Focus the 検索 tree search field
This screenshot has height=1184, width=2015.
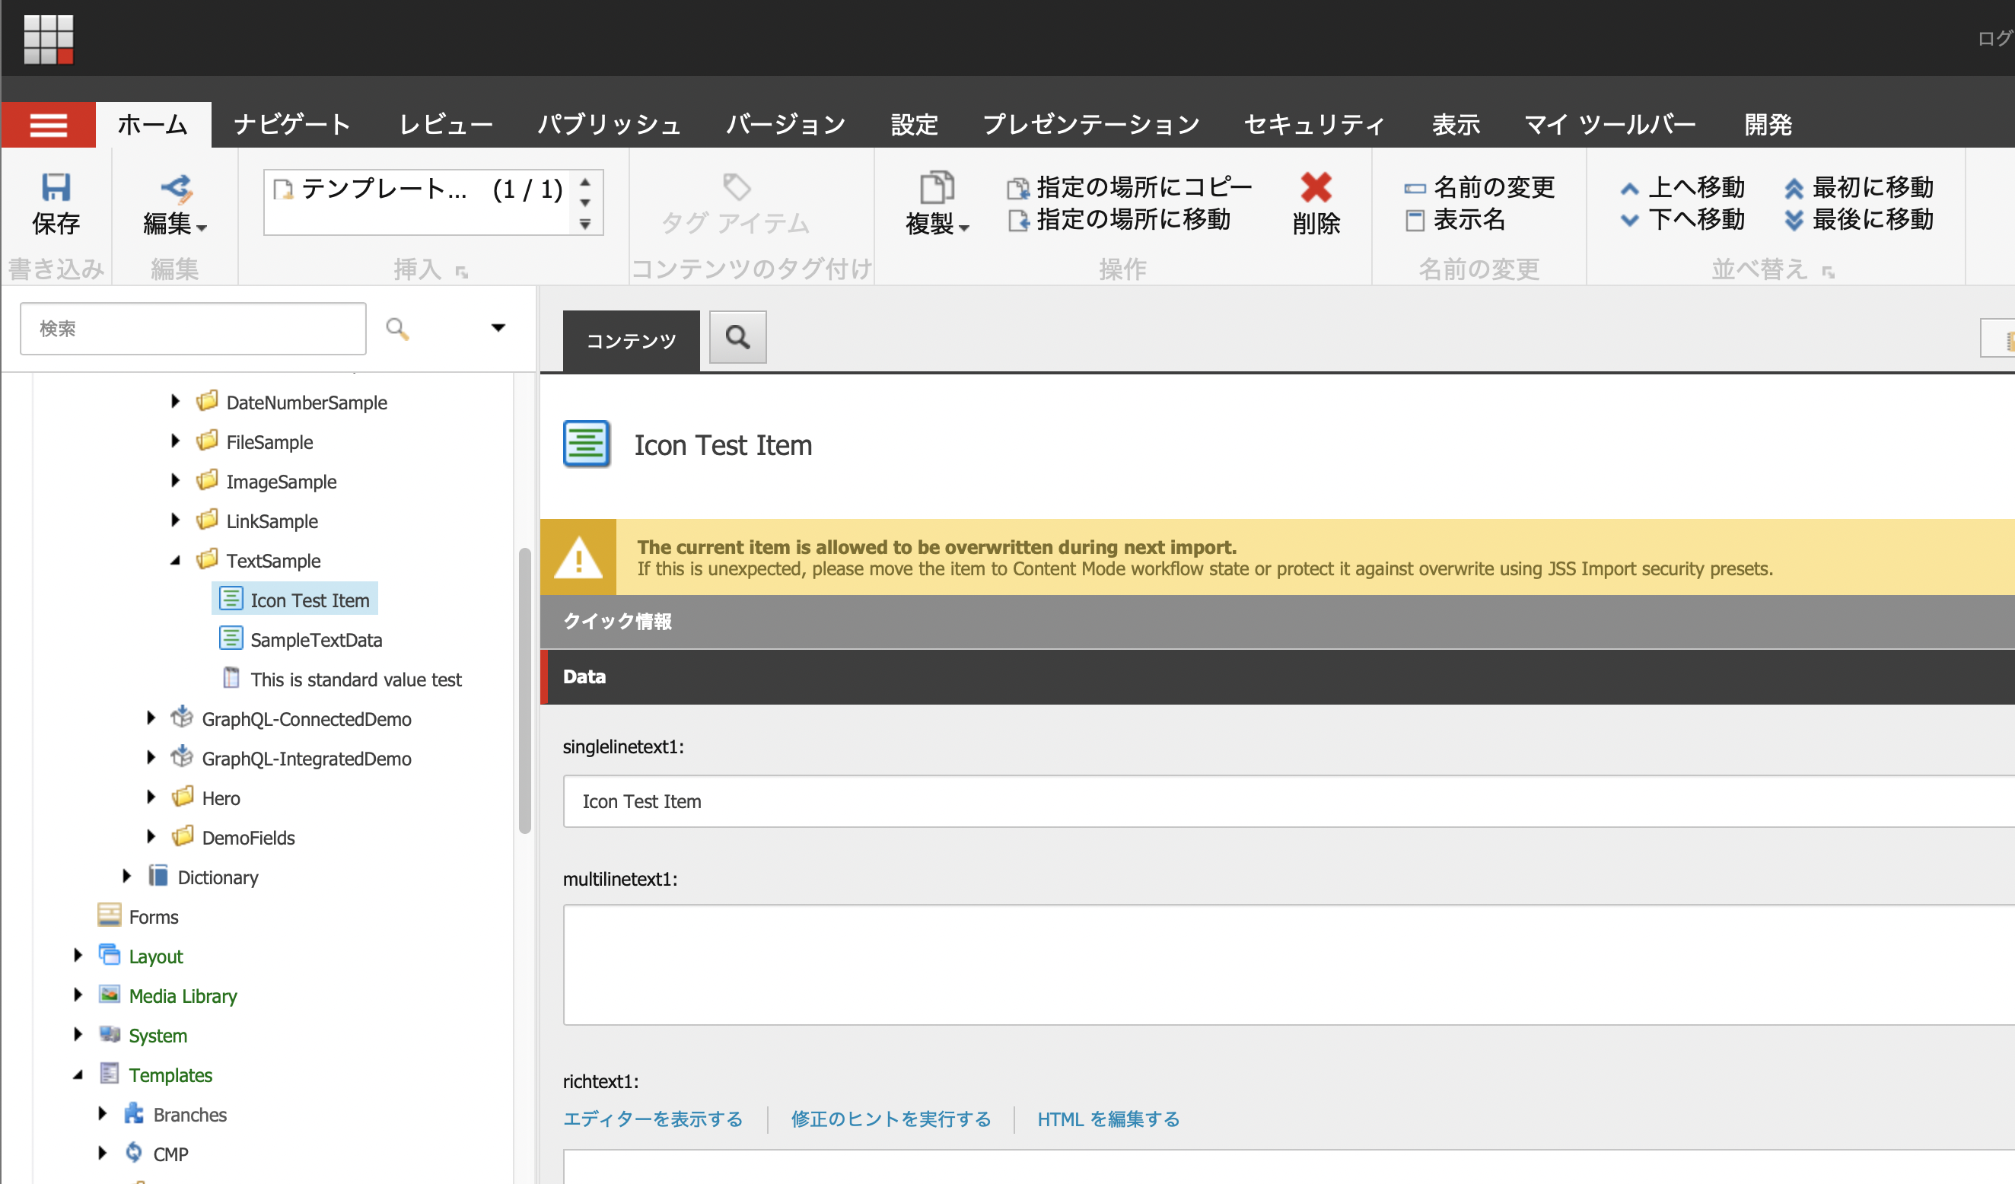click(193, 328)
